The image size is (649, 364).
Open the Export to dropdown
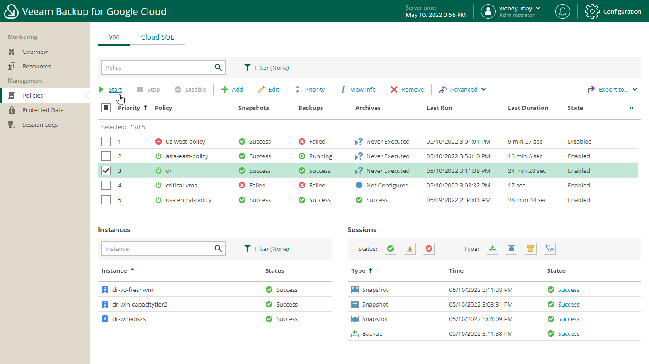tap(612, 89)
